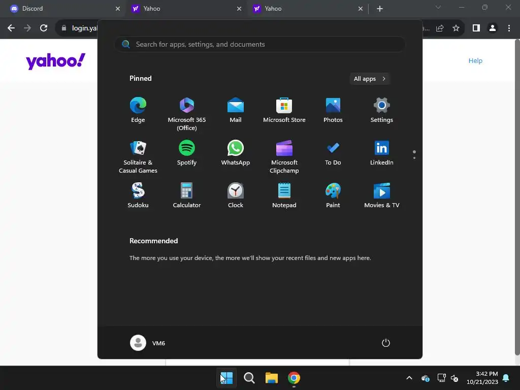Show hidden system tray icons
Image resolution: width=520 pixels, height=390 pixels.
[x=409, y=378]
